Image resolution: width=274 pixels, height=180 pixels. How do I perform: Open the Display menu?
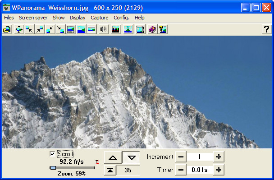point(78,18)
